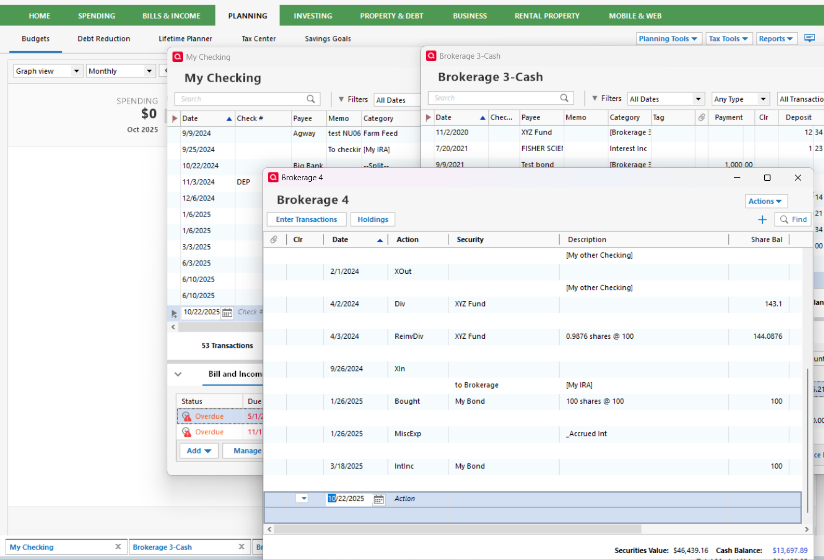Click the first Overdue warning icon
Screen dimensions: 824x560
[x=187, y=417]
